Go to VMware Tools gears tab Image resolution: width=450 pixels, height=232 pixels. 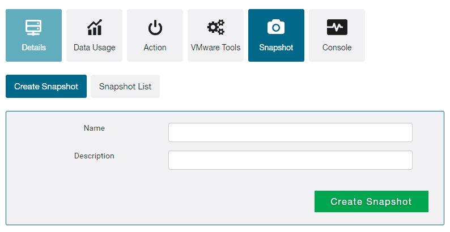click(x=215, y=35)
